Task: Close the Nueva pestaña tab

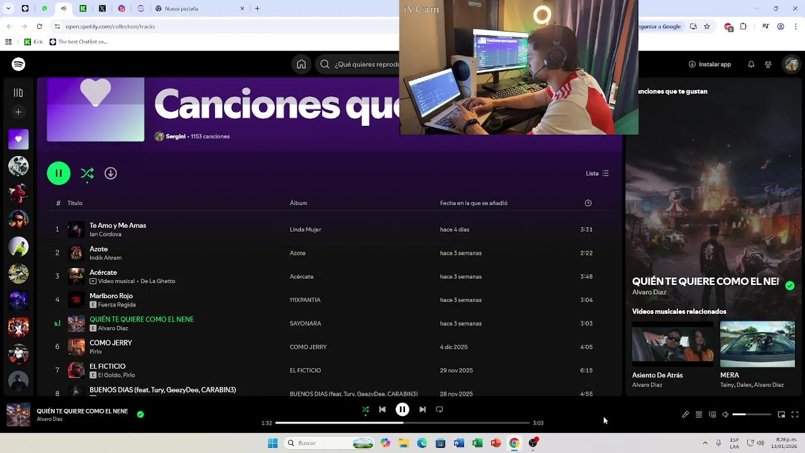Action: pyautogui.click(x=243, y=8)
